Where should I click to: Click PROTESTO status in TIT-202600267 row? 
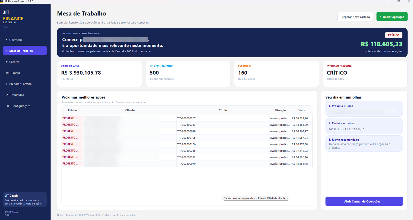pos(70,118)
